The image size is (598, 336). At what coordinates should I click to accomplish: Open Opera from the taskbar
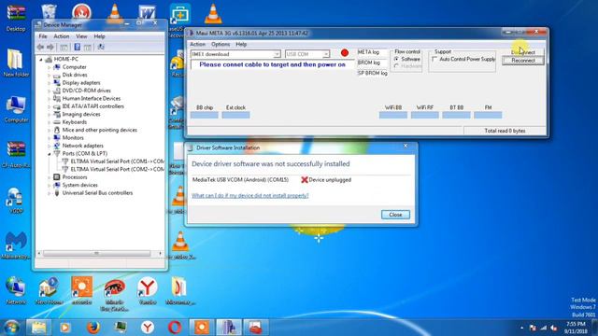(175, 328)
